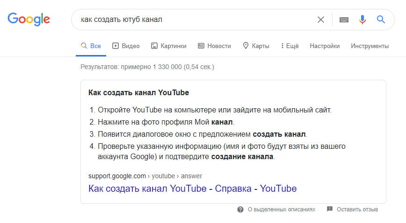Clear the search query with X icon

pos(321,20)
